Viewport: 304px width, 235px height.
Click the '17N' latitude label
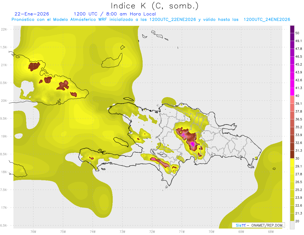click(4, 208)
